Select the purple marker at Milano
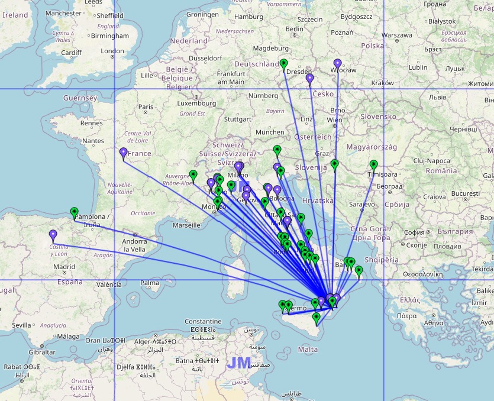Image resolution: width=494 pixels, height=401 pixels. pyautogui.click(x=238, y=168)
